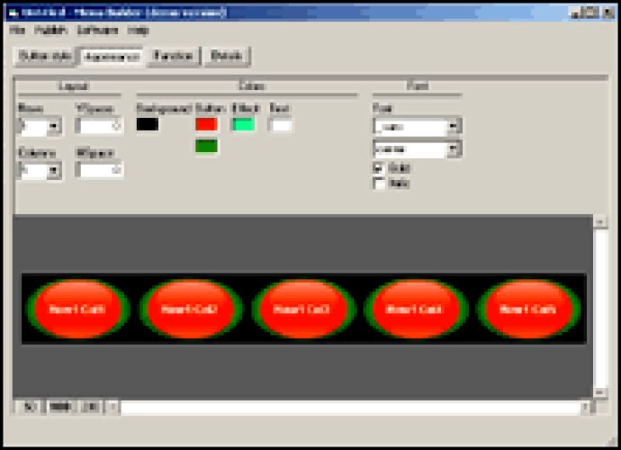
Task: Select the last tab next to Function
Action: coord(227,56)
